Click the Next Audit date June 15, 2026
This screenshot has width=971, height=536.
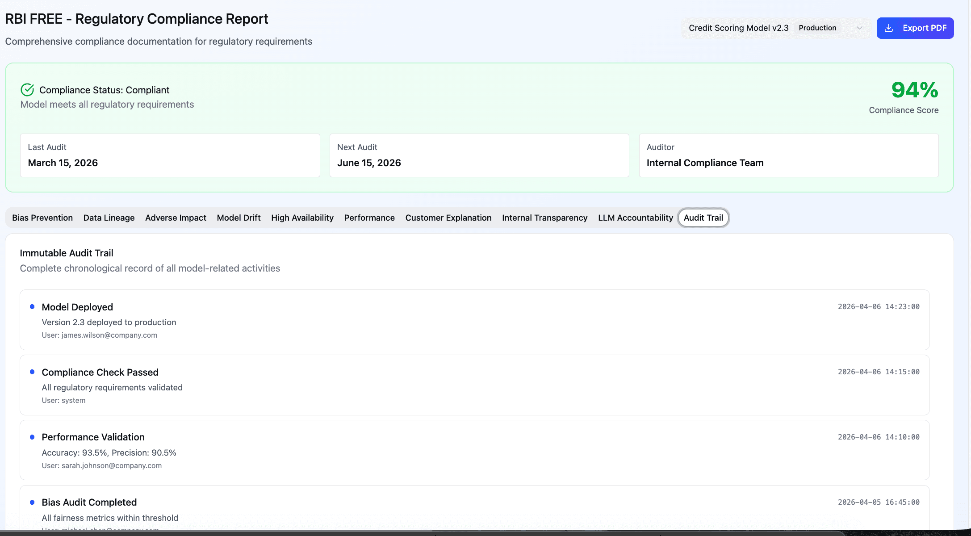tap(369, 163)
